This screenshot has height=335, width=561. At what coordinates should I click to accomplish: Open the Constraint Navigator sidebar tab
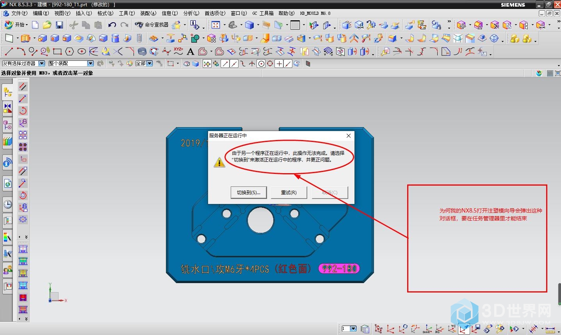coord(7,108)
